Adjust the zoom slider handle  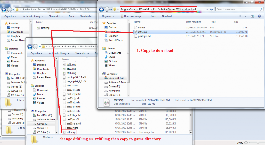tap(258, 143)
